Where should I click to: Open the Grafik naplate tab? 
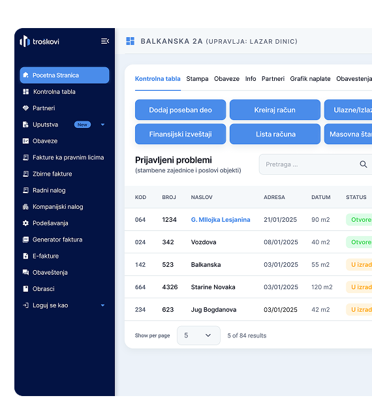310,79
